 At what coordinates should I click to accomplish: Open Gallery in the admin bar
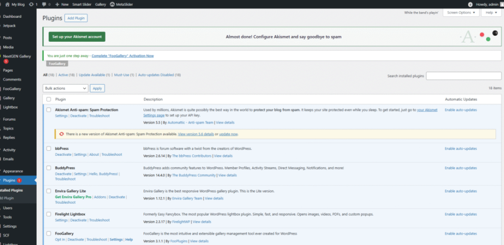tap(101, 5)
